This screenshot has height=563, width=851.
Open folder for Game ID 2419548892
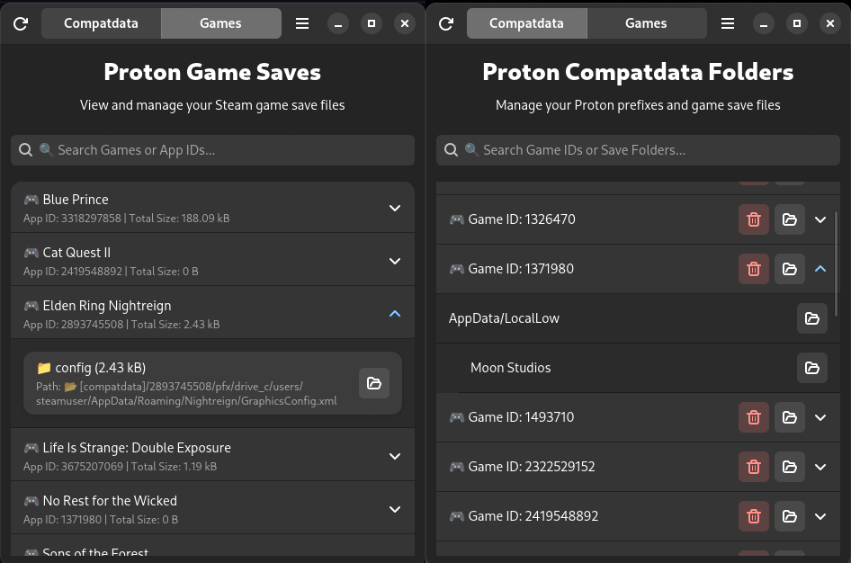pos(790,516)
